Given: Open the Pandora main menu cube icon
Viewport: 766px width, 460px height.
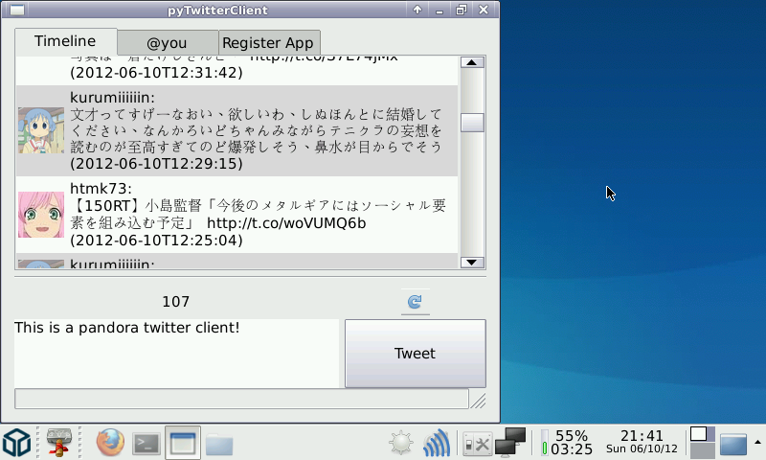Looking at the screenshot, I should click(16, 444).
